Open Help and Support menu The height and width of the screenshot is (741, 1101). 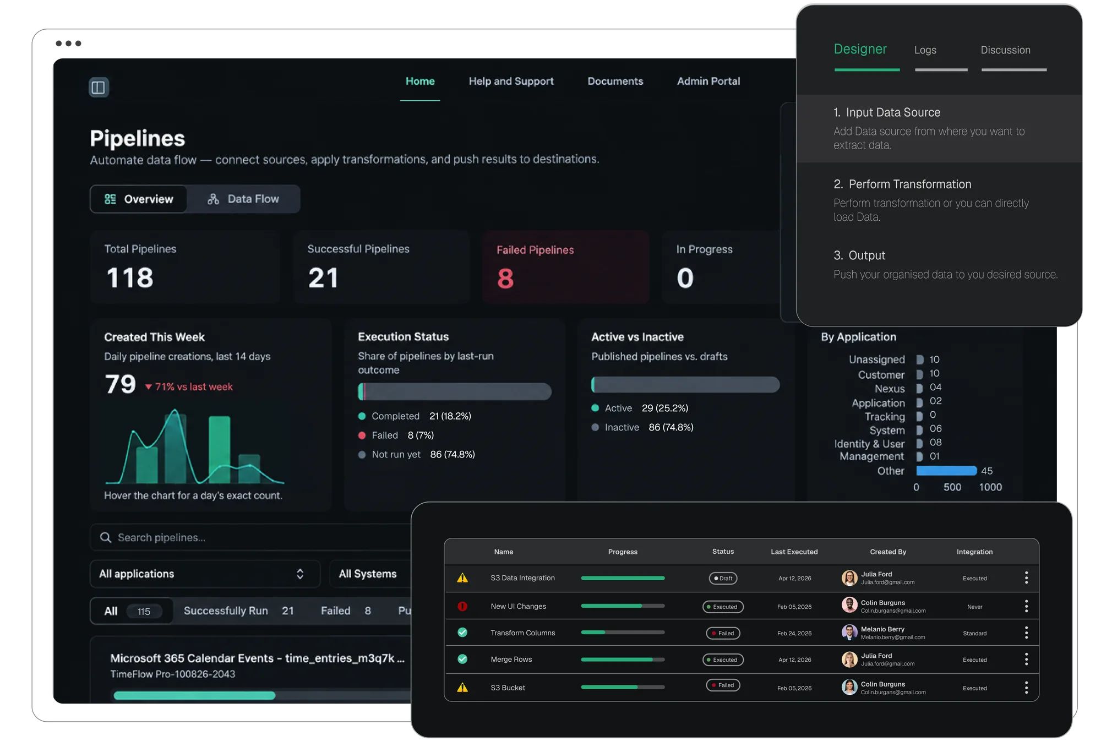click(x=511, y=81)
